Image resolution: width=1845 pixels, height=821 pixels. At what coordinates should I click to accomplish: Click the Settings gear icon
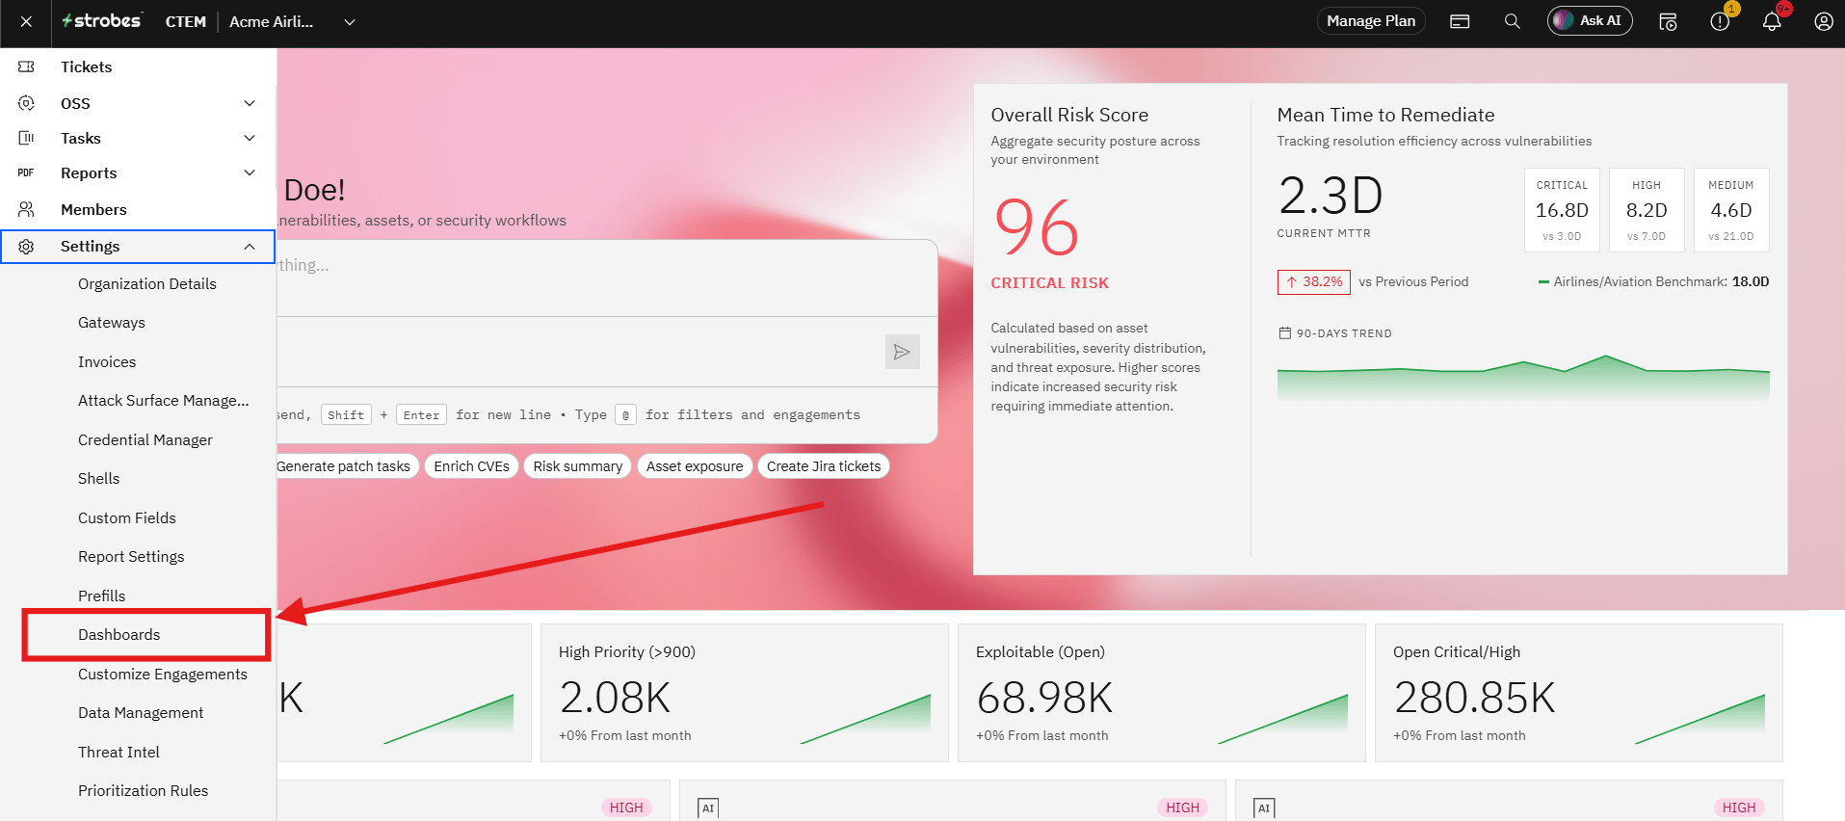tap(26, 247)
